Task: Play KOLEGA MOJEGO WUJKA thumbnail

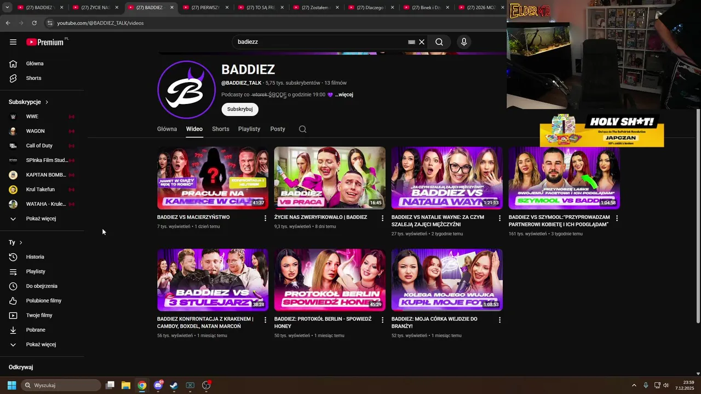Action: point(447,280)
